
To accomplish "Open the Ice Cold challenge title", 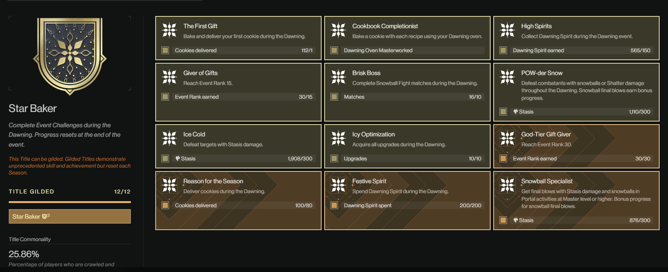I will point(194,134).
